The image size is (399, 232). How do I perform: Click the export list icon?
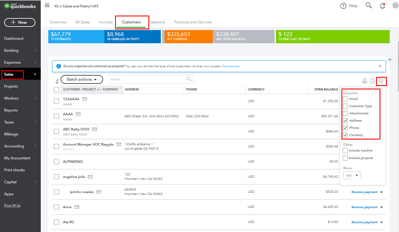pyautogui.click(x=372, y=81)
